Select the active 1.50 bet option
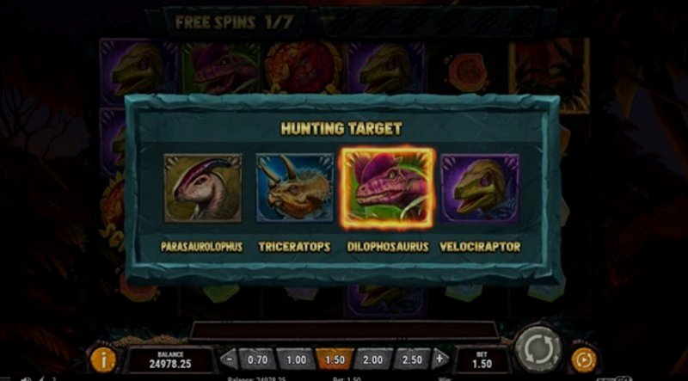Viewport: 688px width, 381px height. [335, 360]
